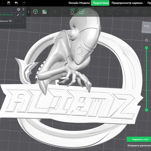Edit the printer preset with the pencil icon
Screen dimensions: 151x151
[18, 15]
